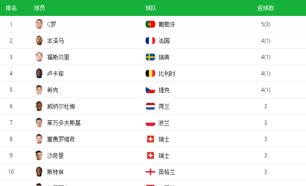Click the England flag icon
The height and width of the screenshot is (186, 306).
150,172
